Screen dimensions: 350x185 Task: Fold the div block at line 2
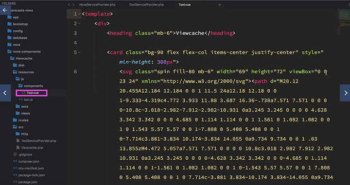(79, 24)
